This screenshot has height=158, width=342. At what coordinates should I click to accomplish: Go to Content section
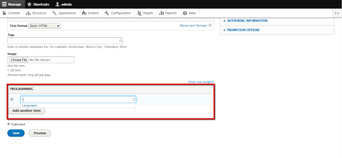click(x=12, y=13)
